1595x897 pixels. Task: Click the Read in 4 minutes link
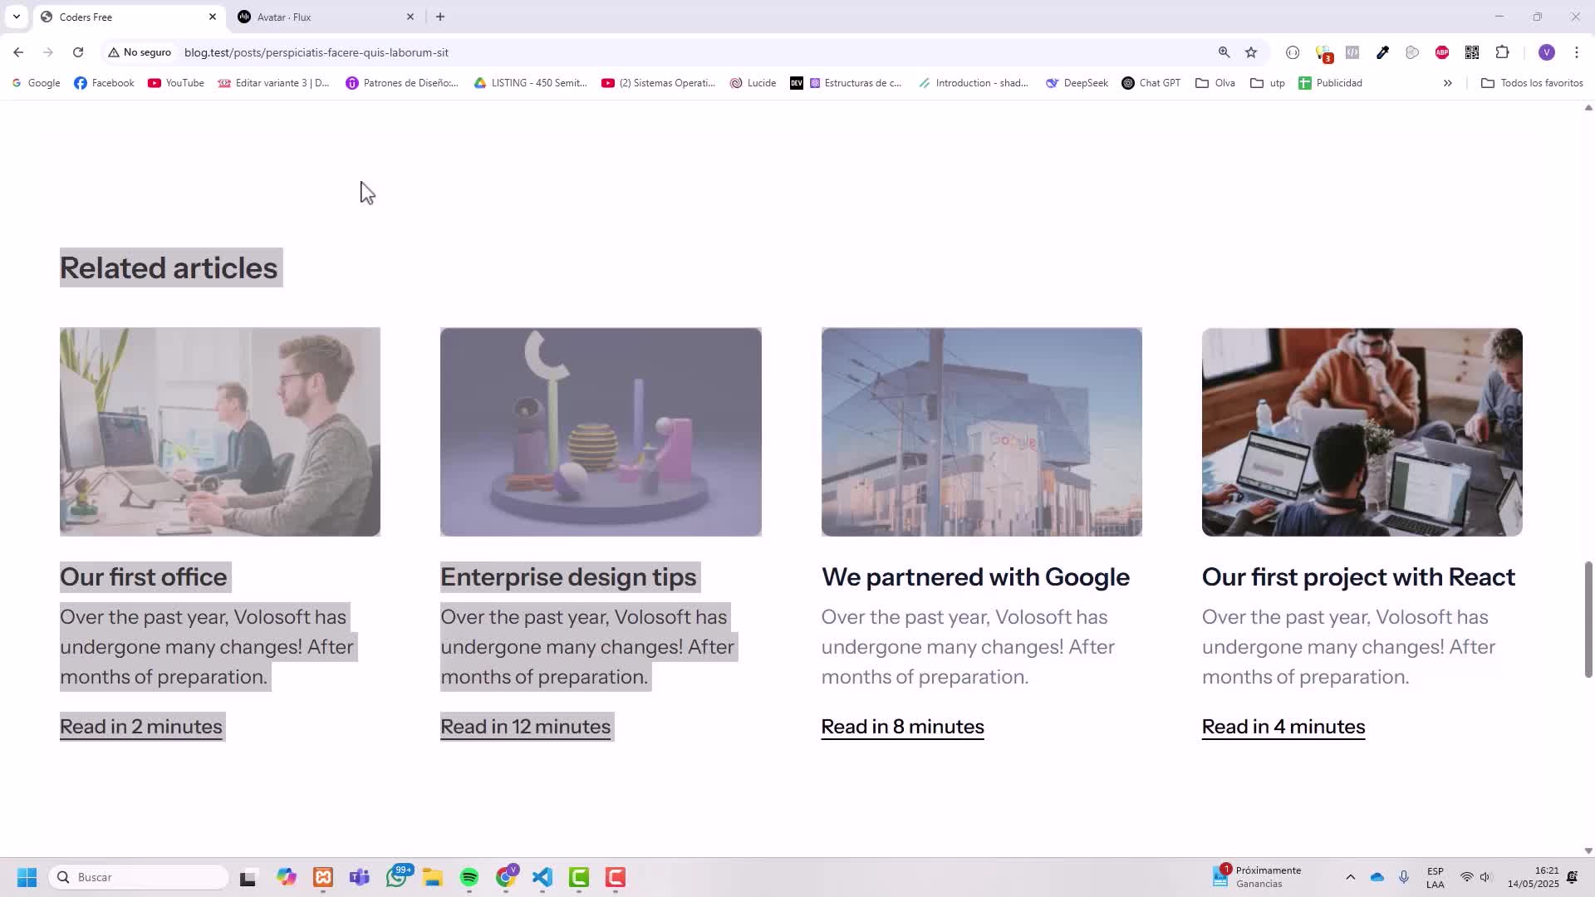click(1283, 727)
